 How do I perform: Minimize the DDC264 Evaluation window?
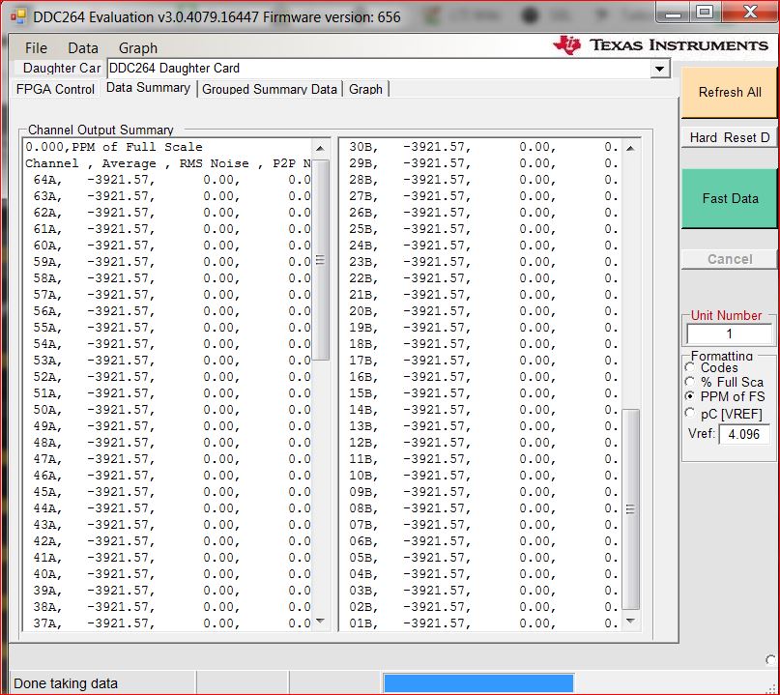(x=673, y=13)
